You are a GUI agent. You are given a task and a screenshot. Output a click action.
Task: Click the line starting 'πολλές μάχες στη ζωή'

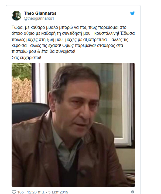click(x=70, y=39)
